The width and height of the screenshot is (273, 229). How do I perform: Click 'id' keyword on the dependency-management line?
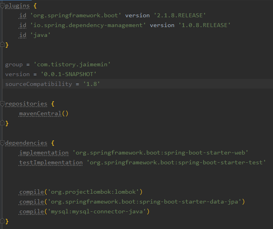click(x=23, y=25)
